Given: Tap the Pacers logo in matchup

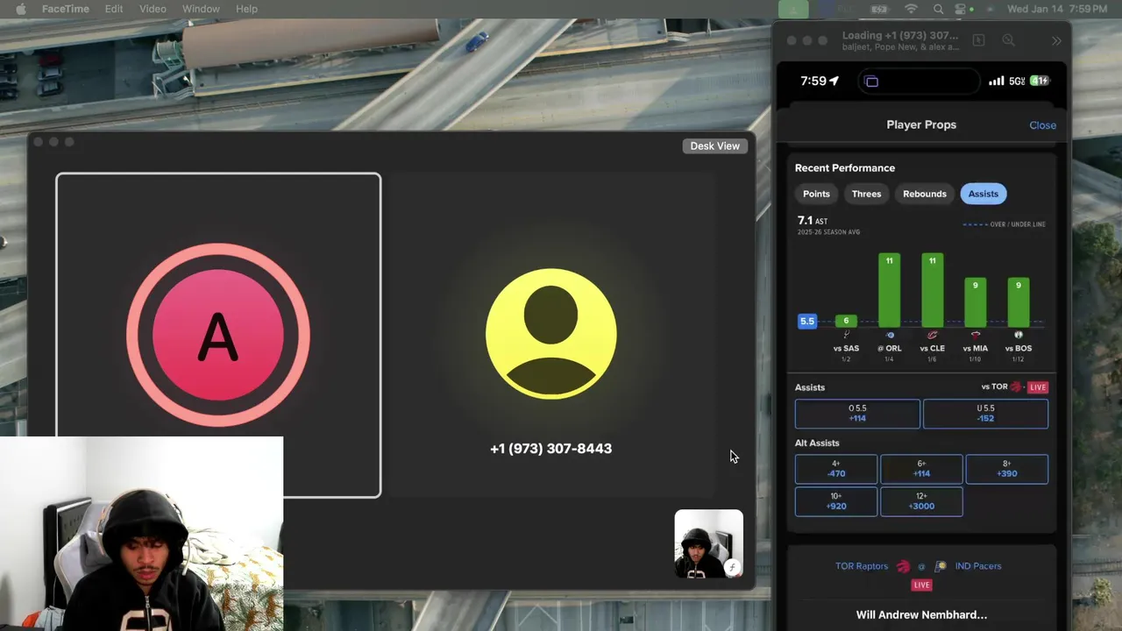Looking at the screenshot, I should tap(941, 566).
